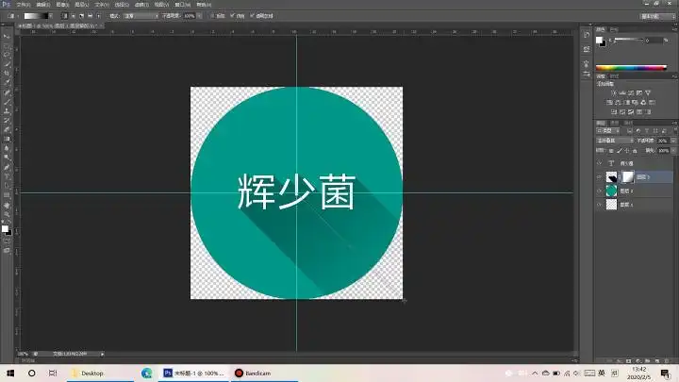Viewport: 679px width, 382px height.
Task: Select the Brush tool
Action: (x=7, y=101)
